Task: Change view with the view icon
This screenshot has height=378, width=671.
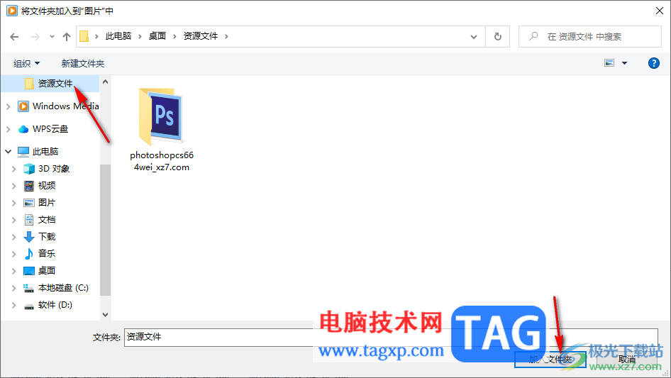Action: point(609,63)
